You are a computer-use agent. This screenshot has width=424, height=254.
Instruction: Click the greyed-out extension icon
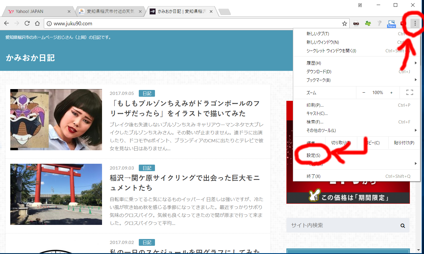pos(380,23)
